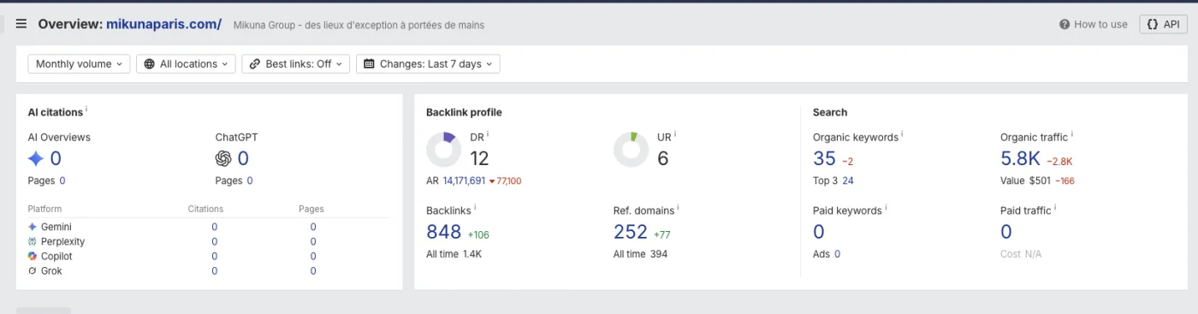Open the ChatGPT Pages 0 link

249,181
